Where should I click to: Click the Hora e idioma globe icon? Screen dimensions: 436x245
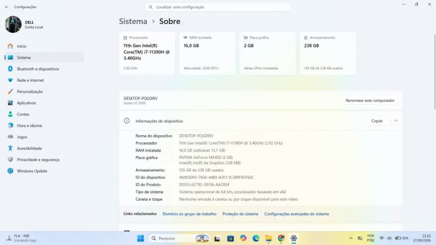tap(10, 126)
